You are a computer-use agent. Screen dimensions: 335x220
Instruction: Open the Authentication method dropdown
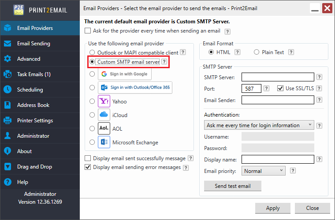259,125
